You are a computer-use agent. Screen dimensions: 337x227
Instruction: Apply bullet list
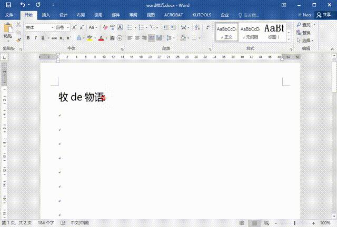(x=130, y=27)
